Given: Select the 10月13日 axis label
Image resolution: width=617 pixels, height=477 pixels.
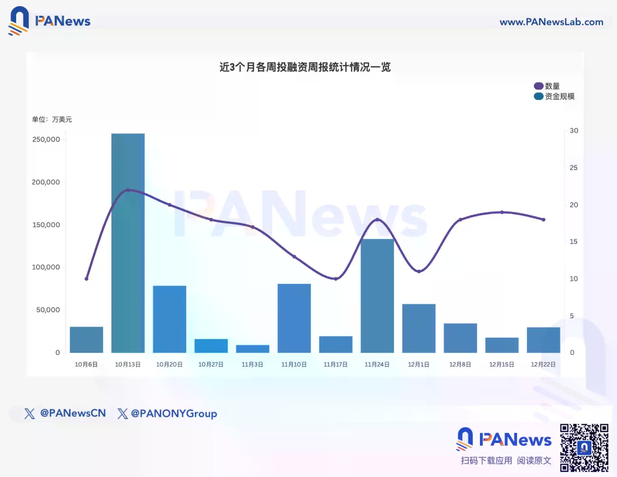Looking at the screenshot, I should coord(128,364).
